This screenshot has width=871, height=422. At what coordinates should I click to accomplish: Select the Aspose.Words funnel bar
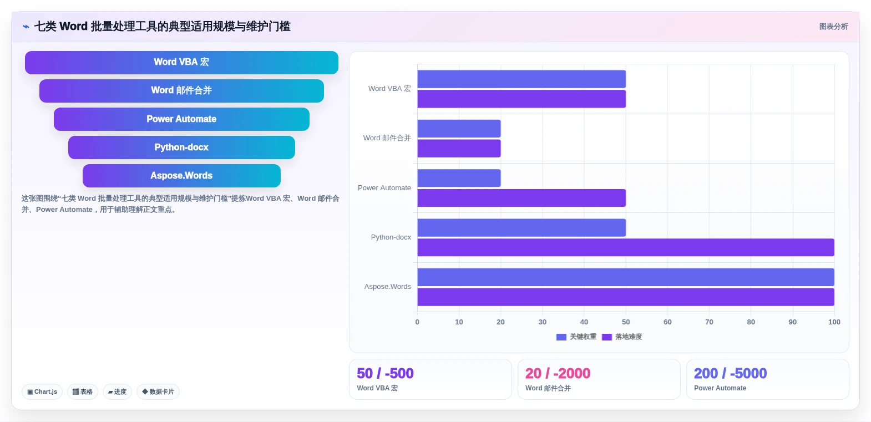coord(181,176)
